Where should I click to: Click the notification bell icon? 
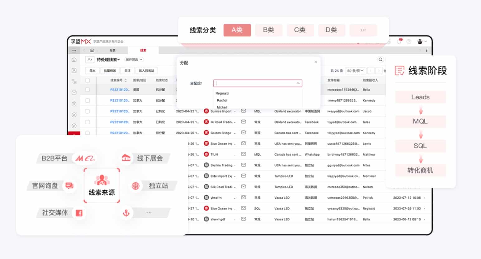399,42
